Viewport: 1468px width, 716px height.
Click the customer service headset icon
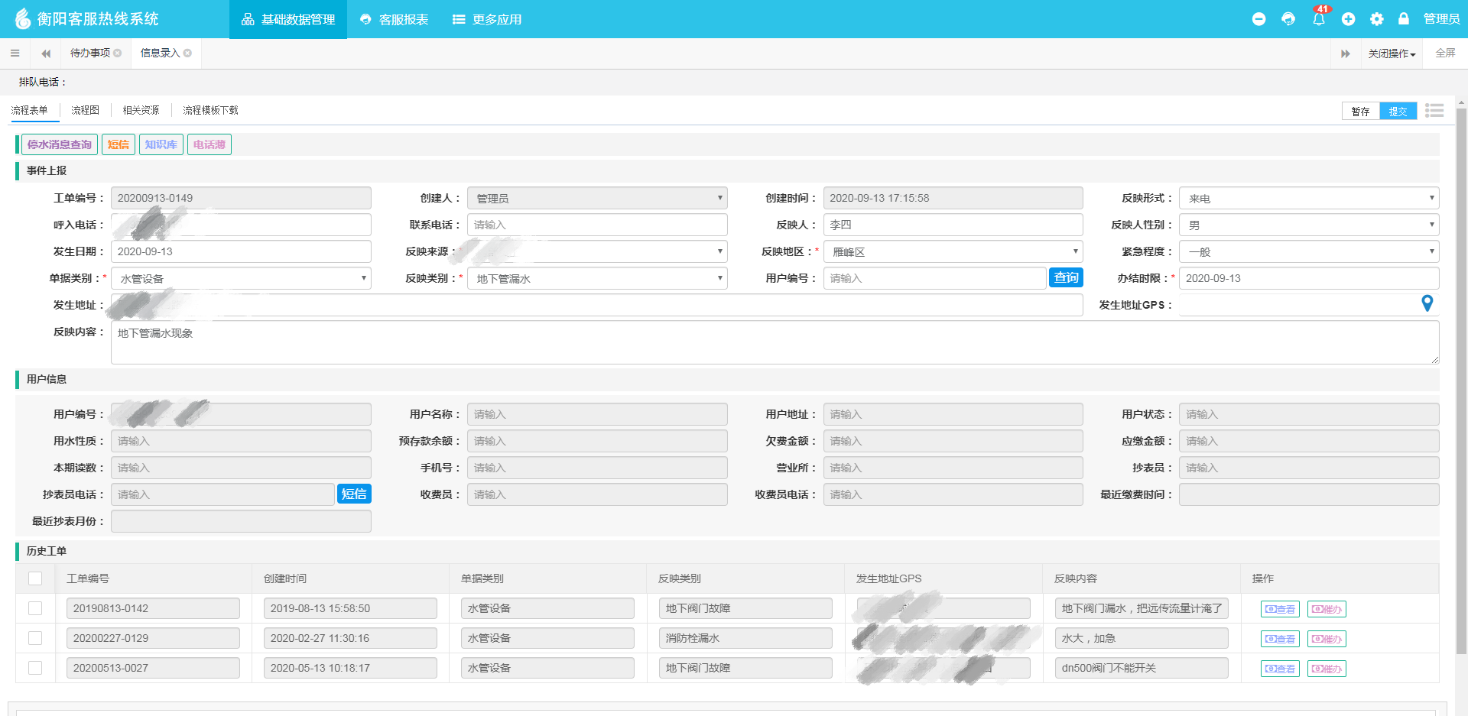(x=1288, y=19)
